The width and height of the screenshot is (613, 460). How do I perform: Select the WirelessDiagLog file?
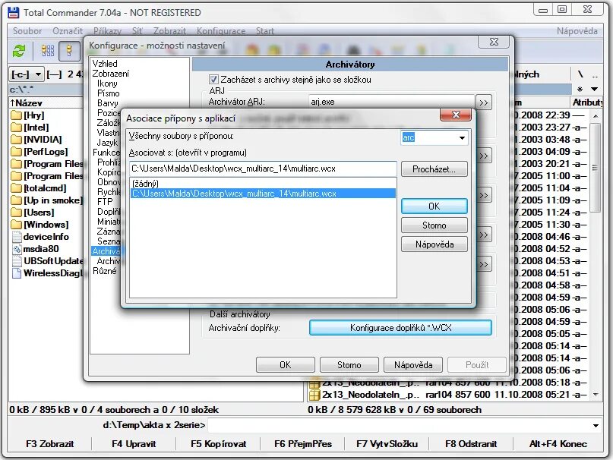point(53,273)
